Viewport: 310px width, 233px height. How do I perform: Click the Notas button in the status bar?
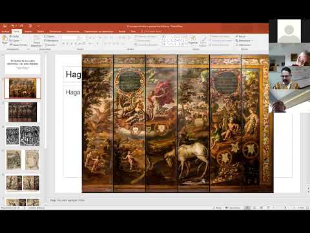(217, 208)
